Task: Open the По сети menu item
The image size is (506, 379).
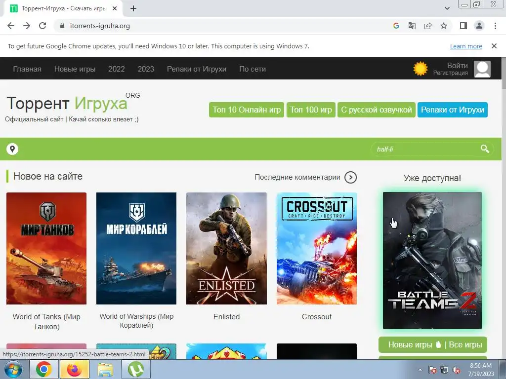Action: click(x=253, y=69)
